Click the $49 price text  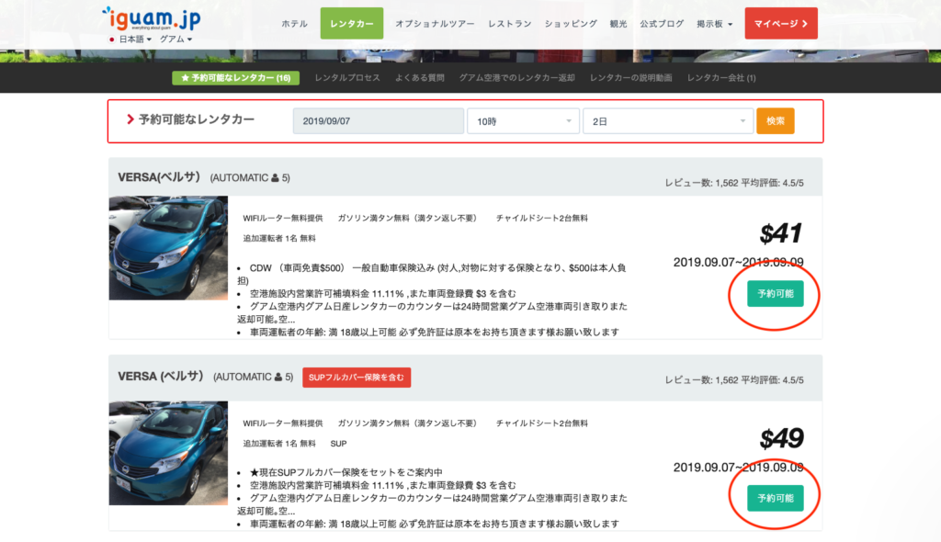click(x=781, y=439)
